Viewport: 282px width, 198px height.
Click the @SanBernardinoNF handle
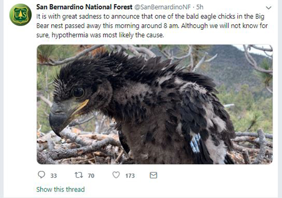tap(162, 7)
